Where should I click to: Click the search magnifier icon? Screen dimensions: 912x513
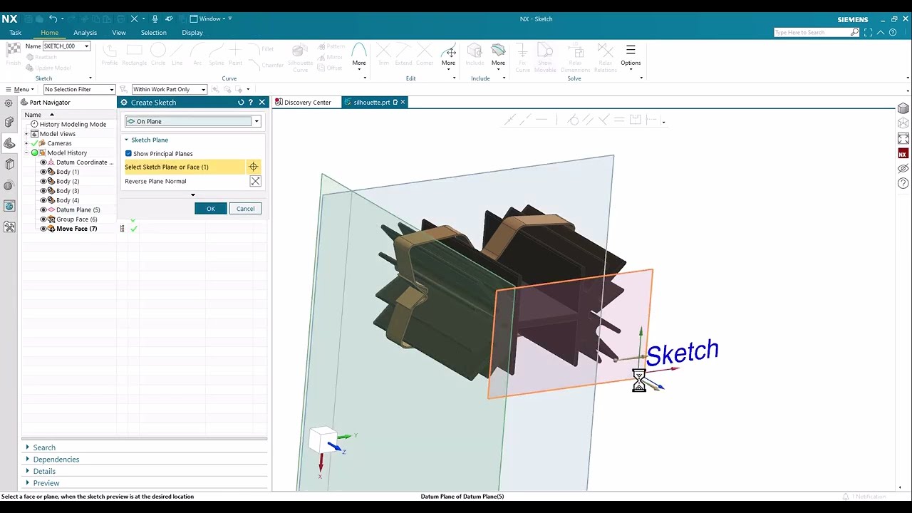click(854, 32)
